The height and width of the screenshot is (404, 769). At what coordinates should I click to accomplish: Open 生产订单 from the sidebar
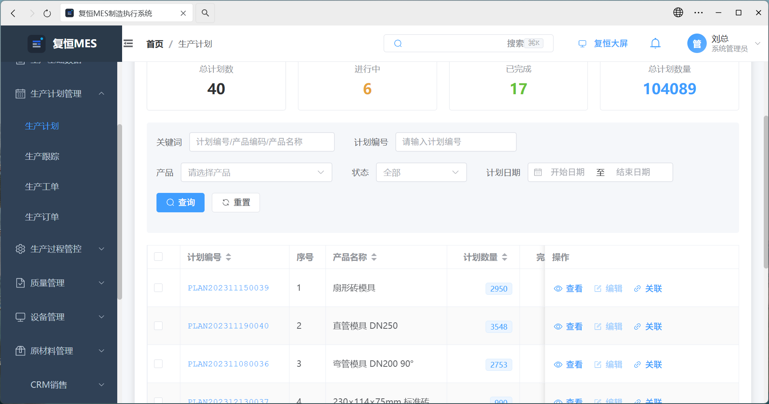point(42,217)
